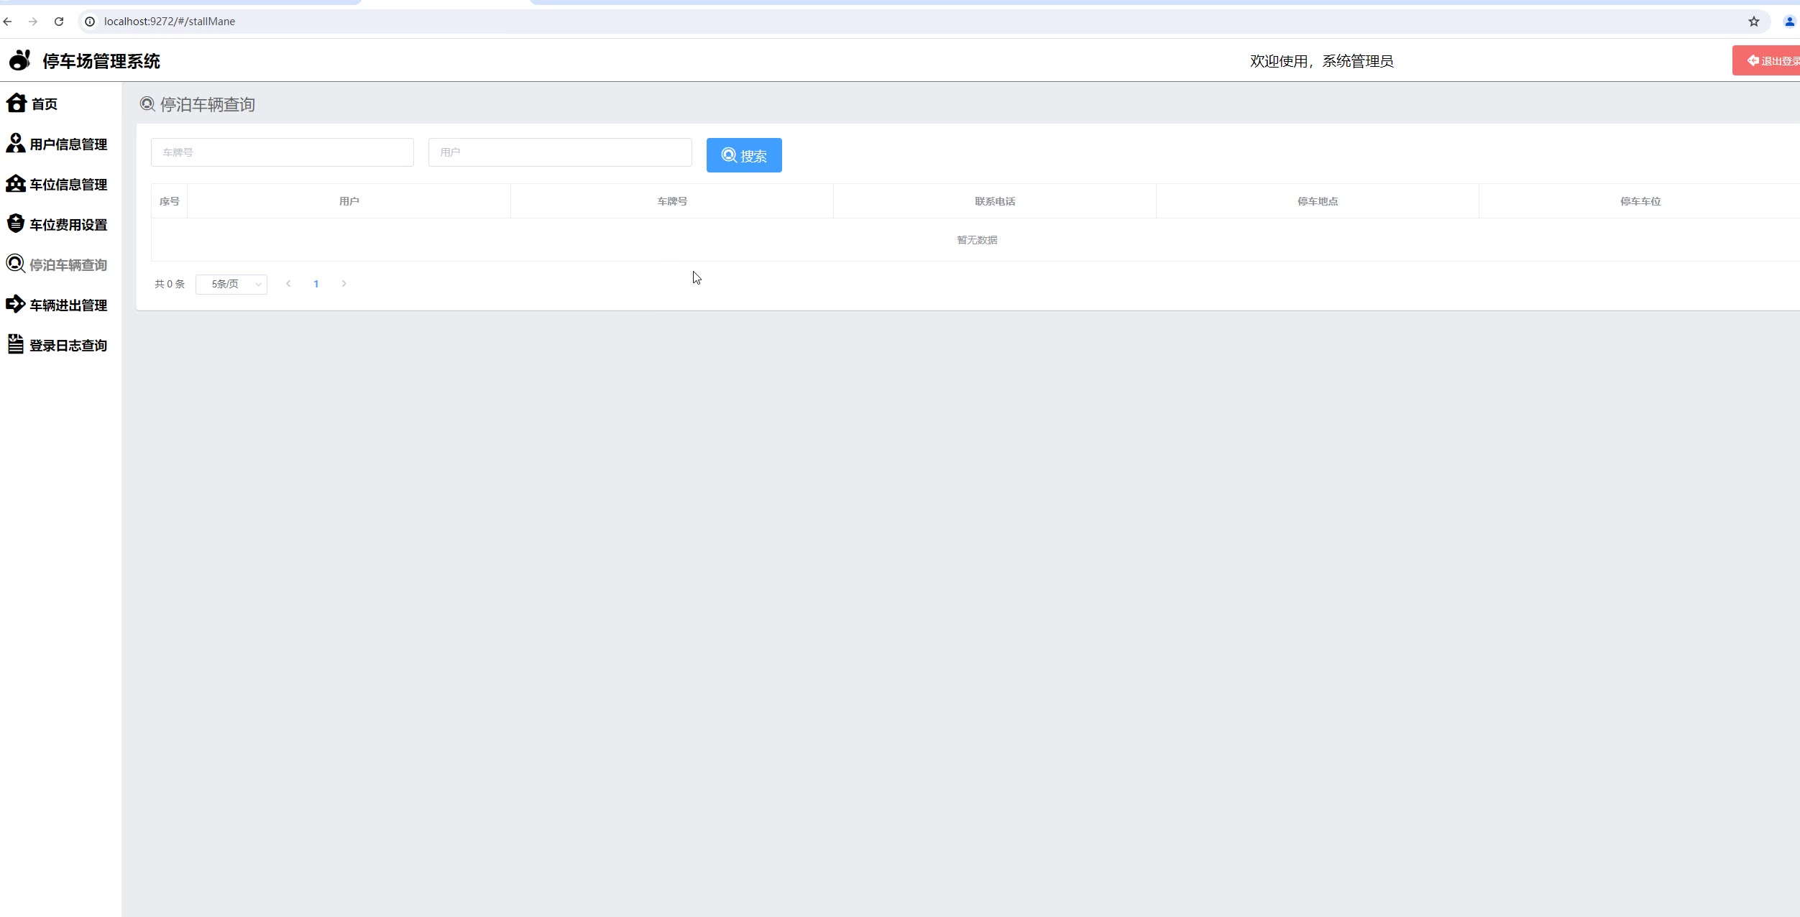This screenshot has width=1800, height=917.
Task: Go to next page arrow
Action: [x=344, y=284]
